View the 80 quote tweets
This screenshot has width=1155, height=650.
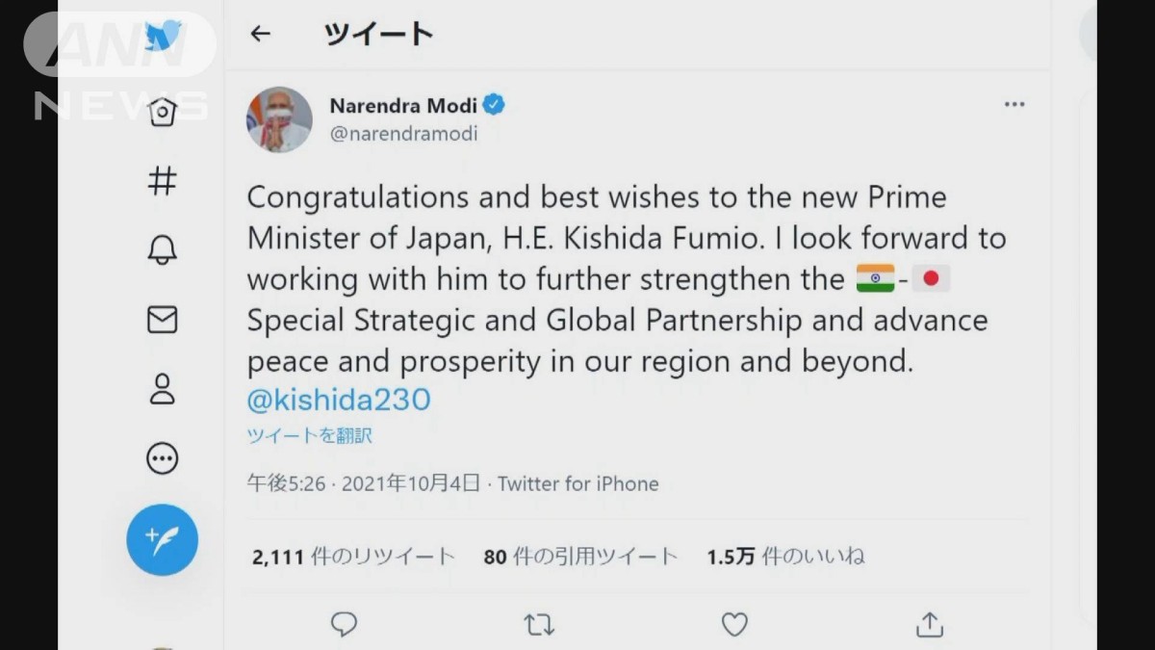pyautogui.click(x=580, y=557)
